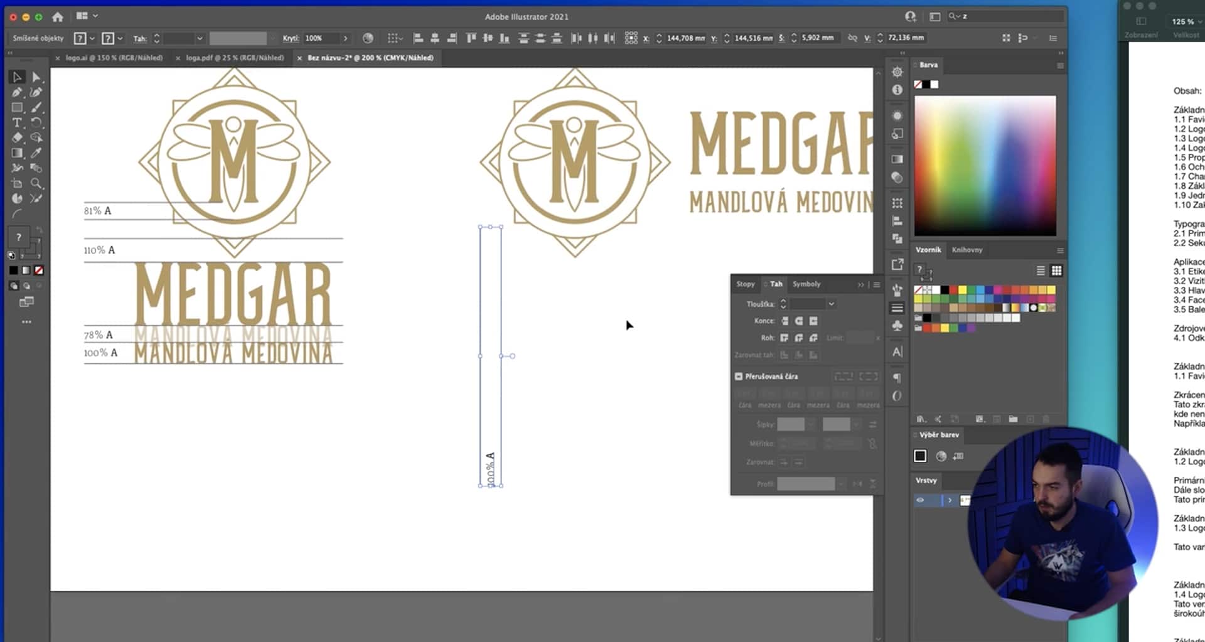Switch to Knihovny tab
The width and height of the screenshot is (1205, 642).
click(x=967, y=250)
